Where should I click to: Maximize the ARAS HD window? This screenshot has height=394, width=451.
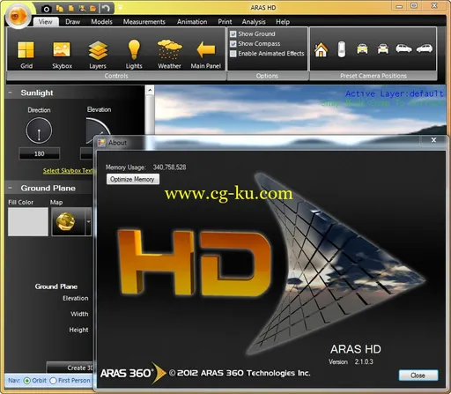[x=414, y=6]
